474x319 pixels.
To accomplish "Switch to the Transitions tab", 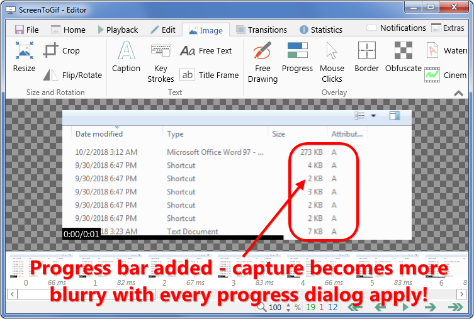I will (261, 30).
